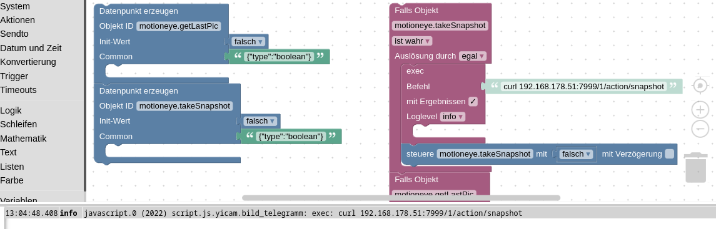Screen dimensions: 716x229
Task: Open the System toolbox category
Action: tap(15, 6)
